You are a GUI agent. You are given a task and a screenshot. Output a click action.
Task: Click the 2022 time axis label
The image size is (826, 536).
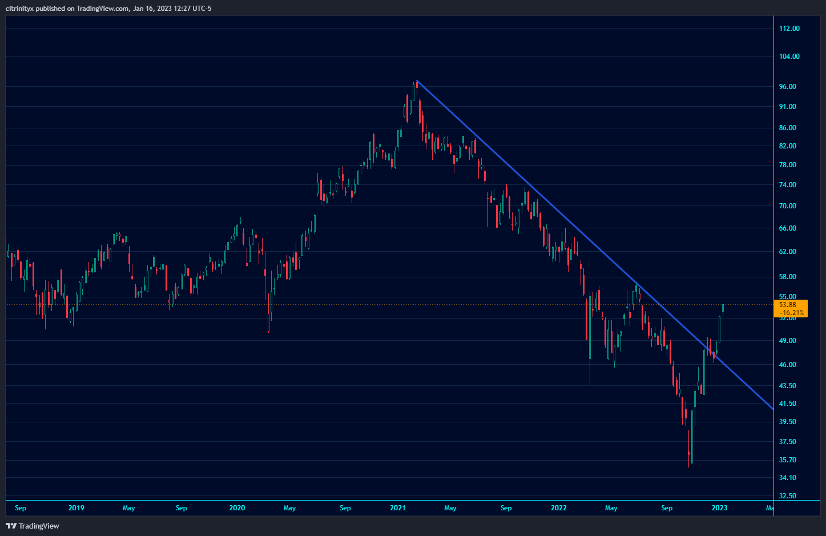click(559, 508)
